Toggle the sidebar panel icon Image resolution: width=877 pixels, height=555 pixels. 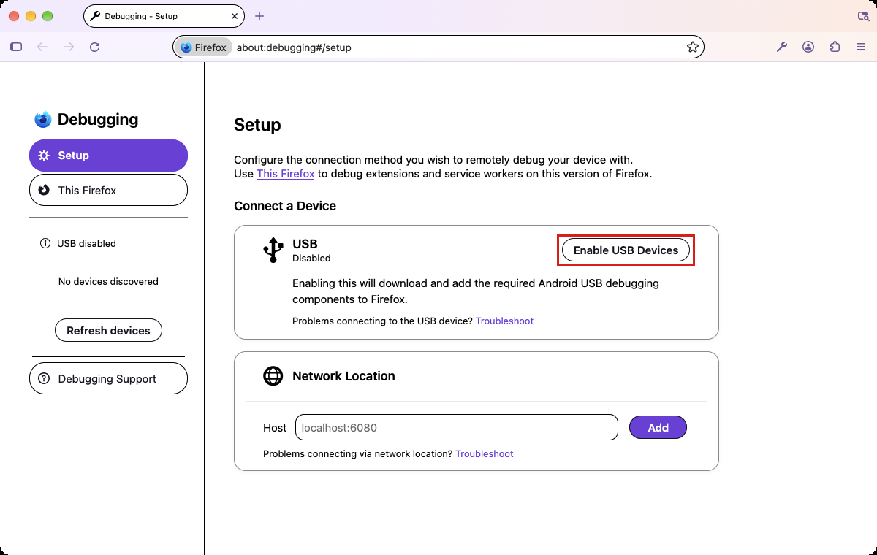(16, 47)
